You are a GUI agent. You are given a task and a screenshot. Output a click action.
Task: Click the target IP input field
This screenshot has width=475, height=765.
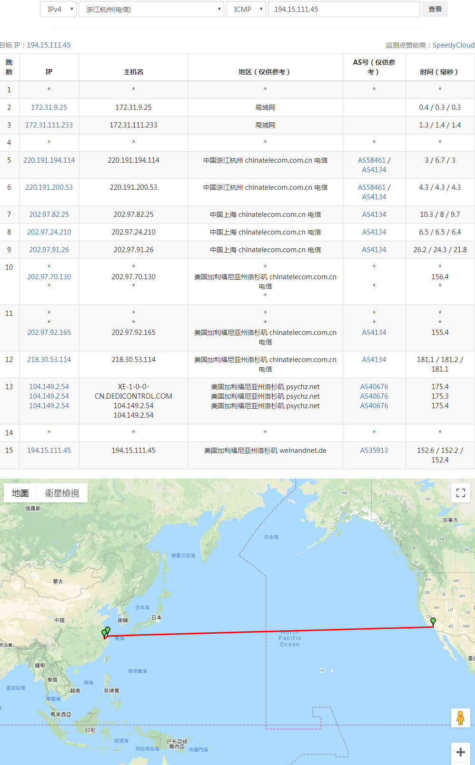click(x=344, y=9)
